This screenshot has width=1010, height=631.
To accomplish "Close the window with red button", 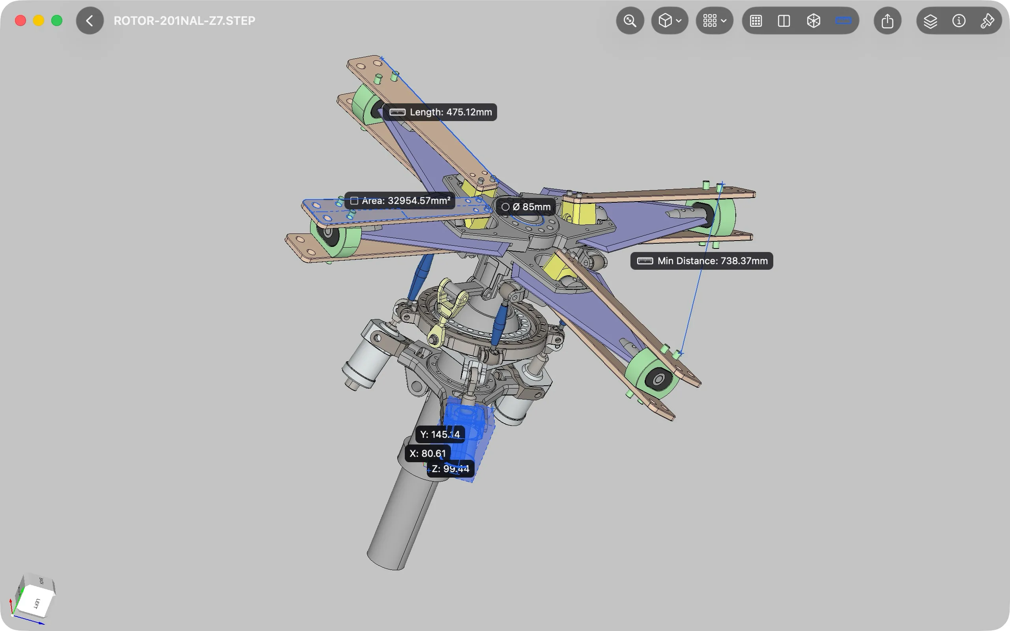I will pyautogui.click(x=21, y=21).
